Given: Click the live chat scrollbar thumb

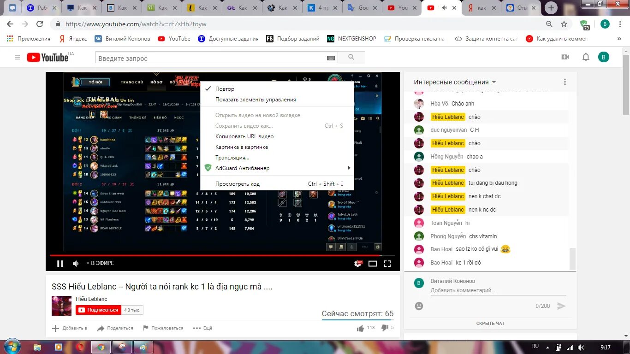Looking at the screenshot, I should [x=572, y=259].
